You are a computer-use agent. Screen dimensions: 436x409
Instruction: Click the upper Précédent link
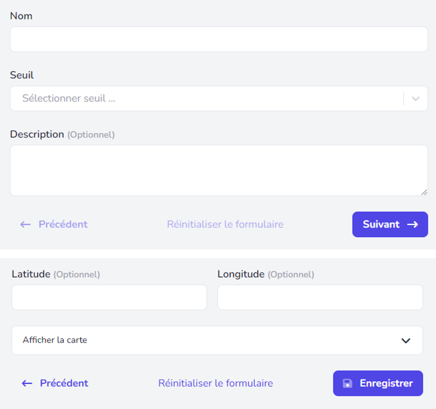pos(63,224)
